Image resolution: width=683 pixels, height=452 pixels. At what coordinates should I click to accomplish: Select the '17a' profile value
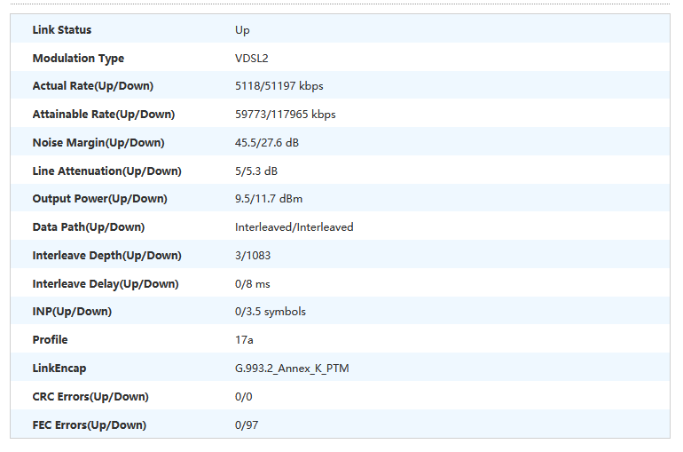coord(244,340)
